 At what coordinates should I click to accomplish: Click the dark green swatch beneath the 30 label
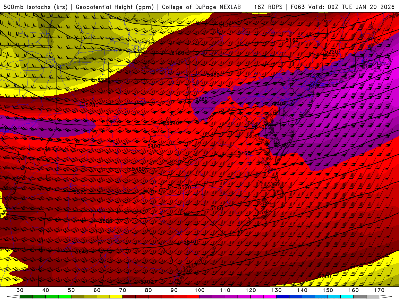pyautogui.click(x=26, y=297)
